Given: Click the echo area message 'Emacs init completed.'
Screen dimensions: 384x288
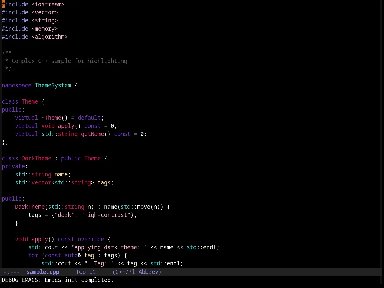Looking at the screenshot, I should tap(79, 280).
